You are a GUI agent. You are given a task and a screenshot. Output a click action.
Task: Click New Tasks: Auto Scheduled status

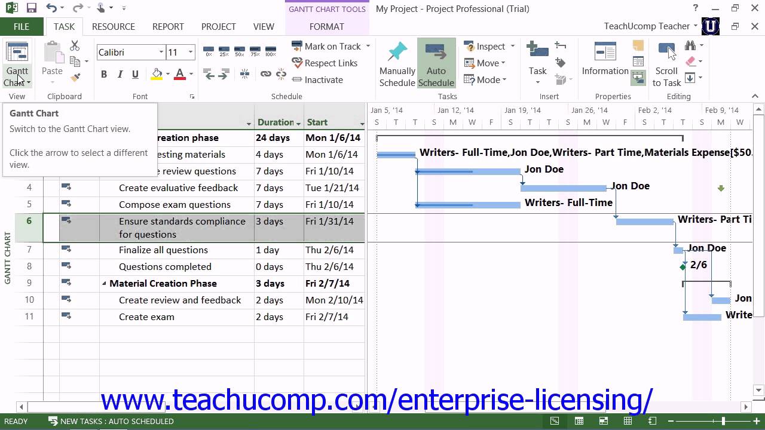pyautogui.click(x=111, y=421)
